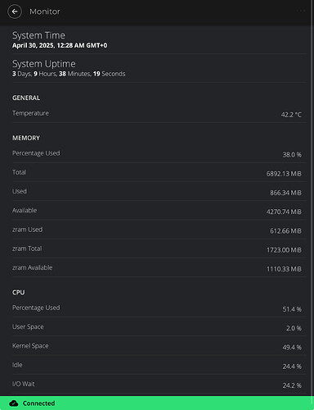Open the three-dot menu in the header
This screenshot has width=314, height=410.
click(x=301, y=11)
